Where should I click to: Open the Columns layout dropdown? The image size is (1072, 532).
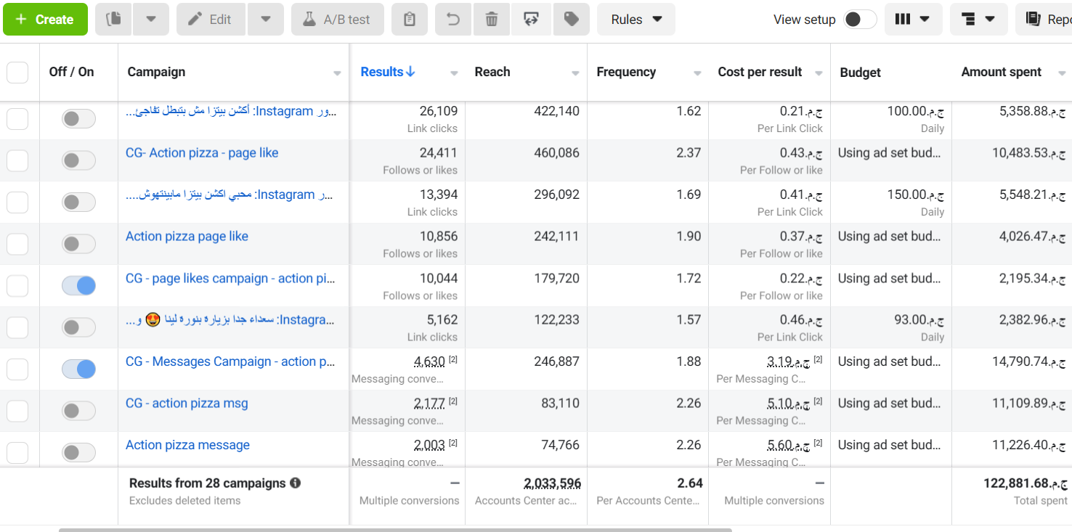point(913,20)
